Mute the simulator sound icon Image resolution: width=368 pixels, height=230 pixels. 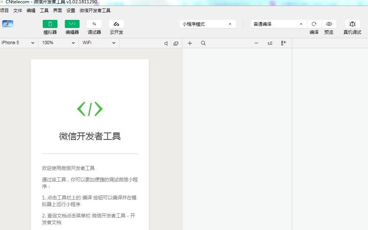coord(166,43)
